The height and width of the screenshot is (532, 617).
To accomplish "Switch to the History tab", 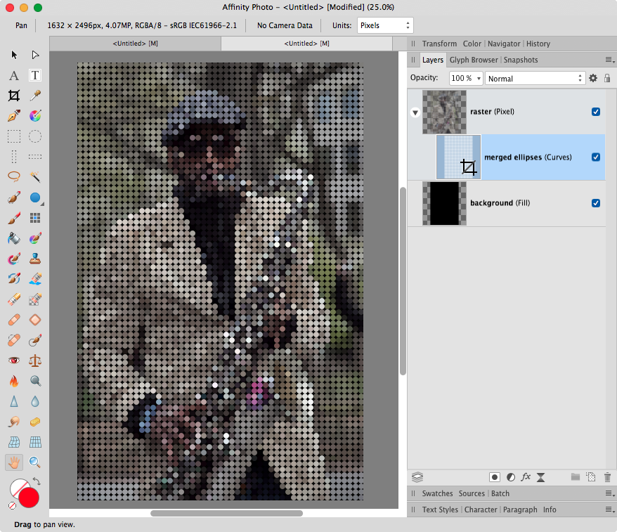I will pos(538,44).
